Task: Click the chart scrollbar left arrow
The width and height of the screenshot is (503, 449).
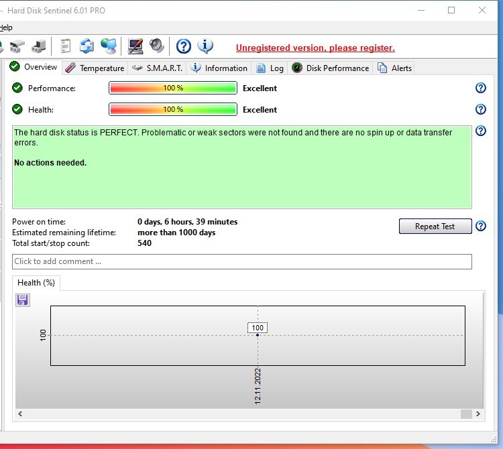Action: click(20, 413)
